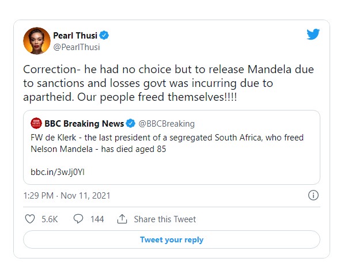Click the 144 replies count
Screen dimensions: 348x270
97,219
